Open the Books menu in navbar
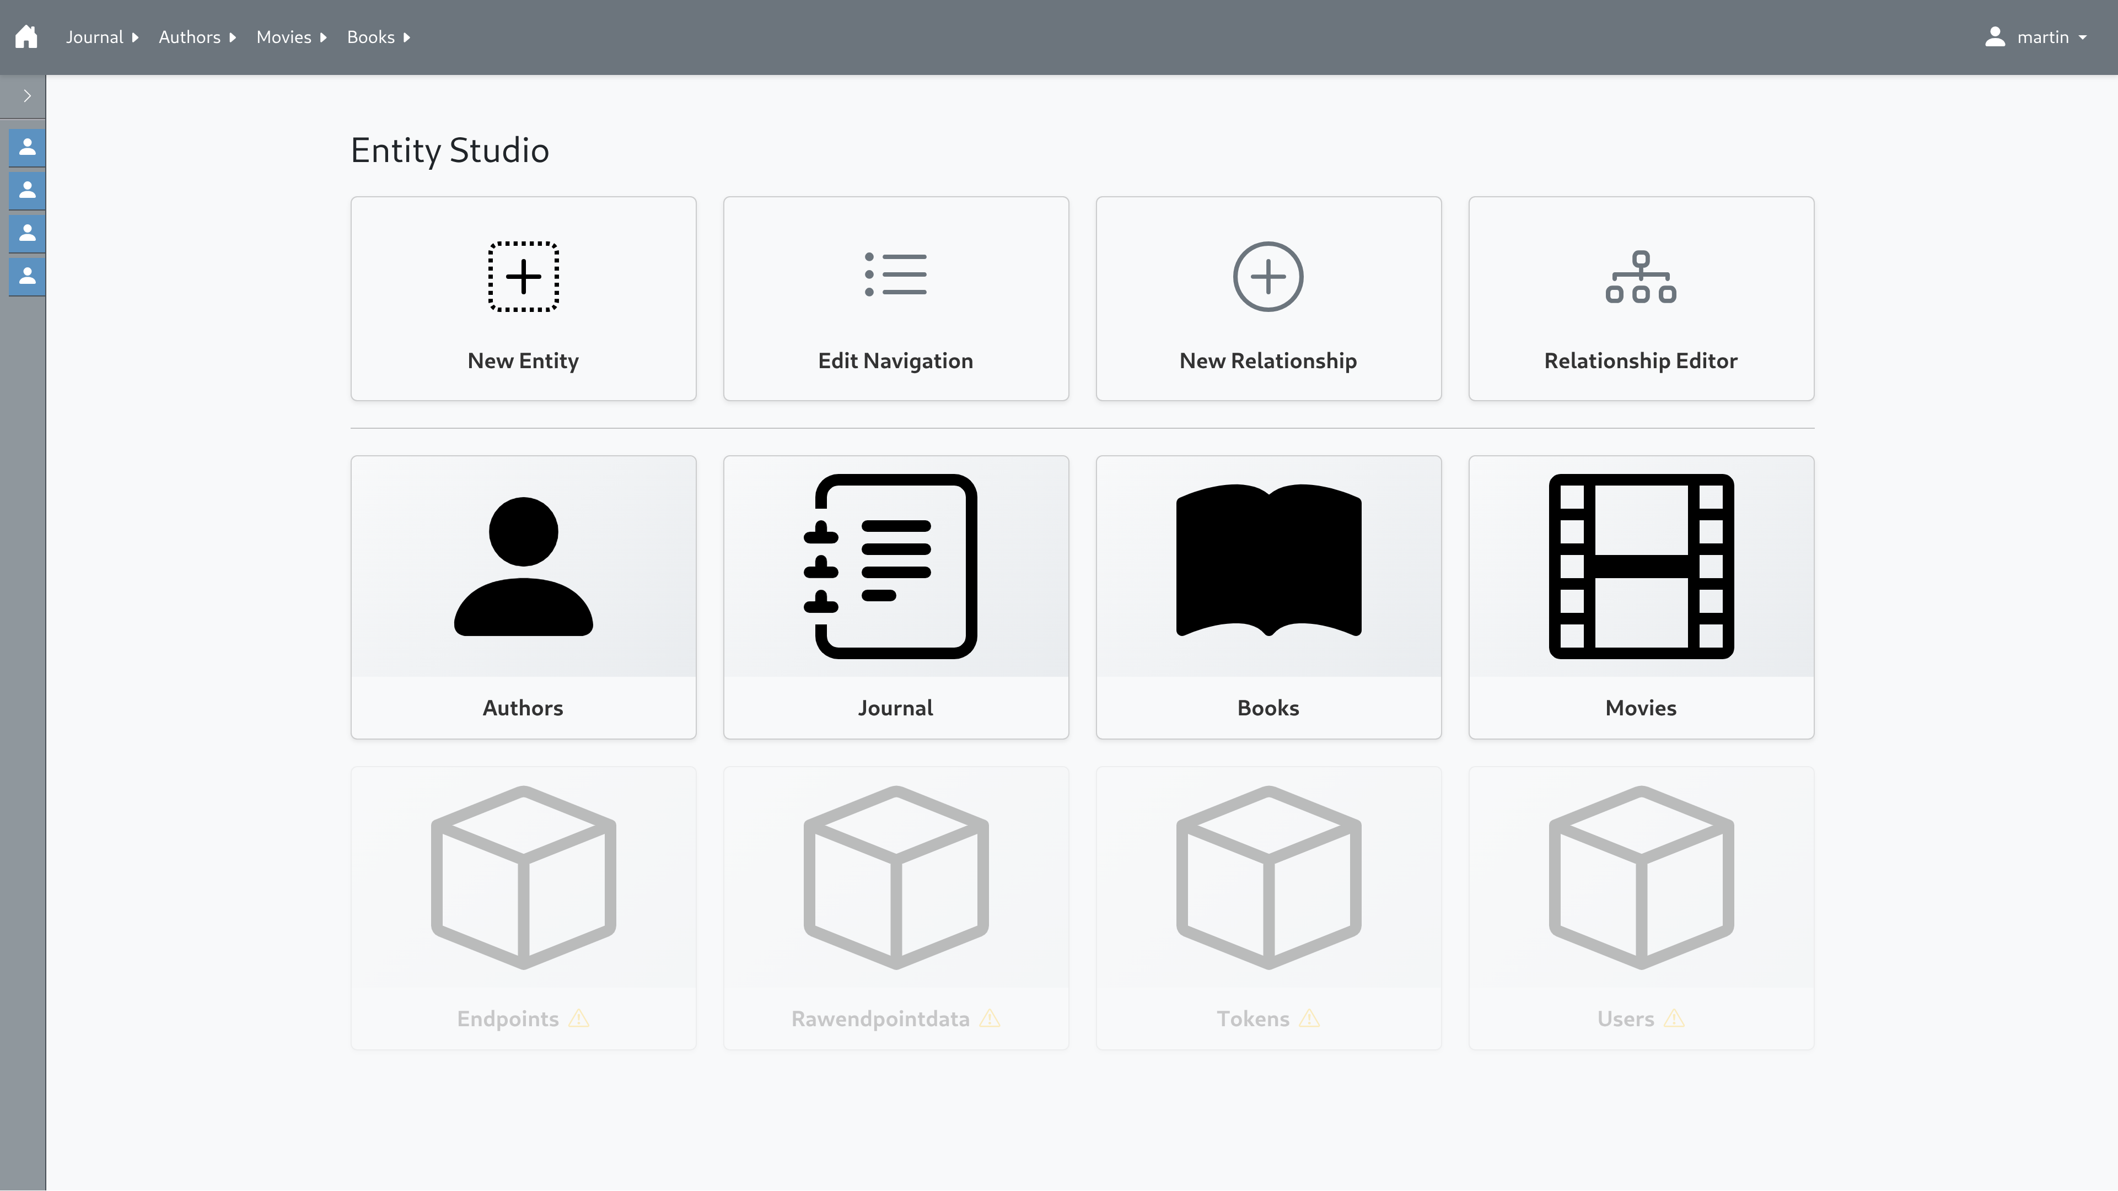 click(x=378, y=37)
